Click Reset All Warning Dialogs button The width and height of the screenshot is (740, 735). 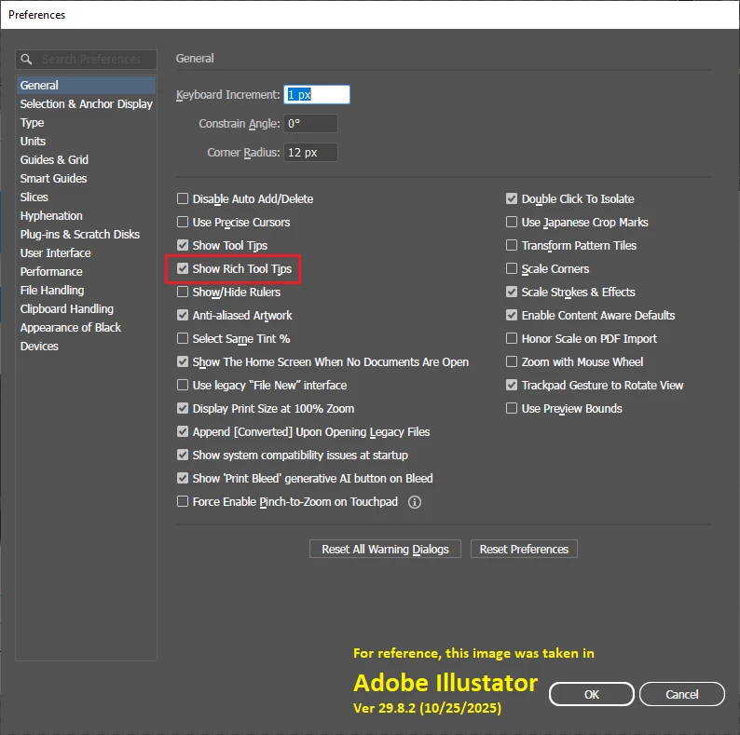tap(385, 549)
